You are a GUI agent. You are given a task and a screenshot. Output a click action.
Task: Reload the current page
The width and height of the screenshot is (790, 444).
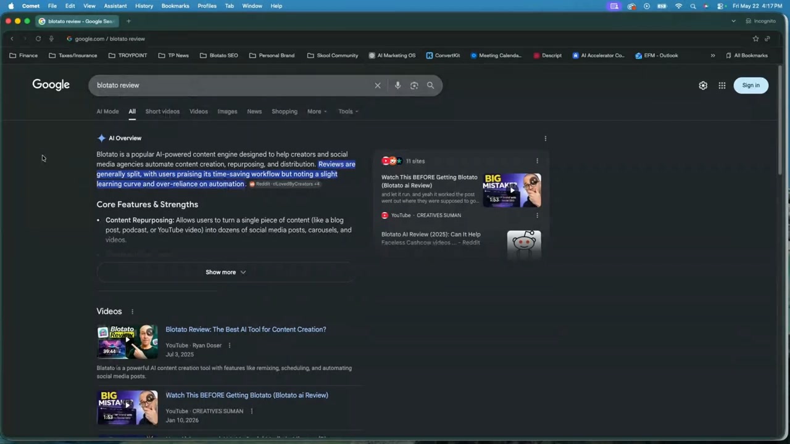(x=38, y=39)
